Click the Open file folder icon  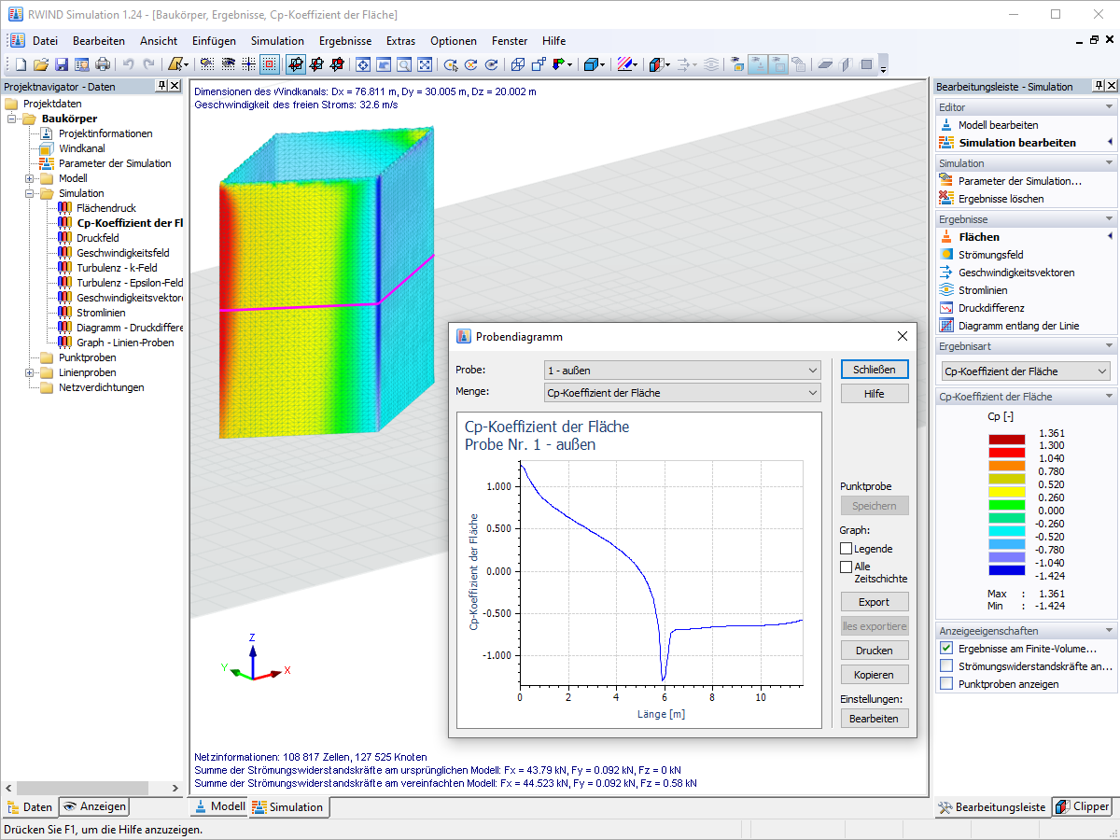point(40,64)
